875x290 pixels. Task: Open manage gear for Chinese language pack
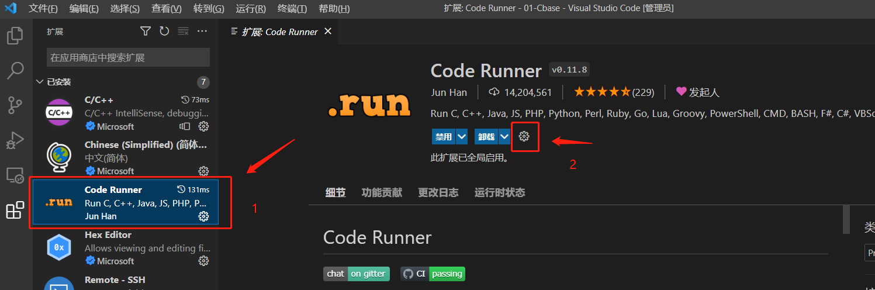(203, 171)
